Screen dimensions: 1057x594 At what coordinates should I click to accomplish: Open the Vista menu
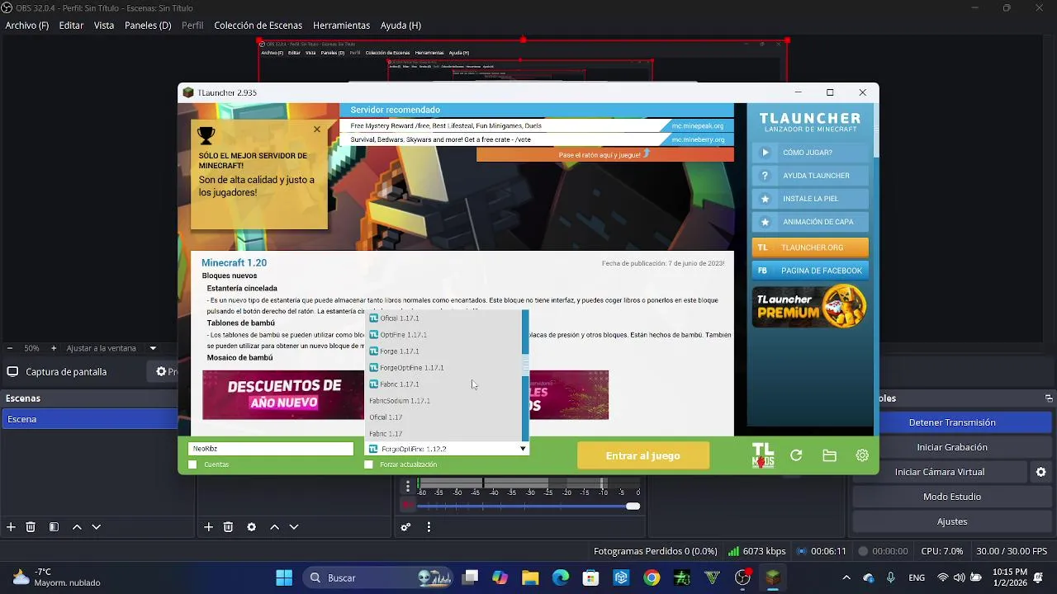click(104, 26)
